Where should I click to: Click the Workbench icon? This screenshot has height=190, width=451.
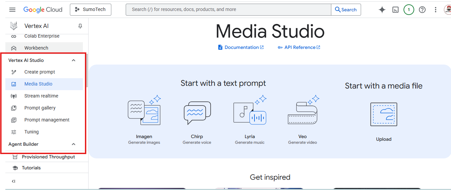14,48
